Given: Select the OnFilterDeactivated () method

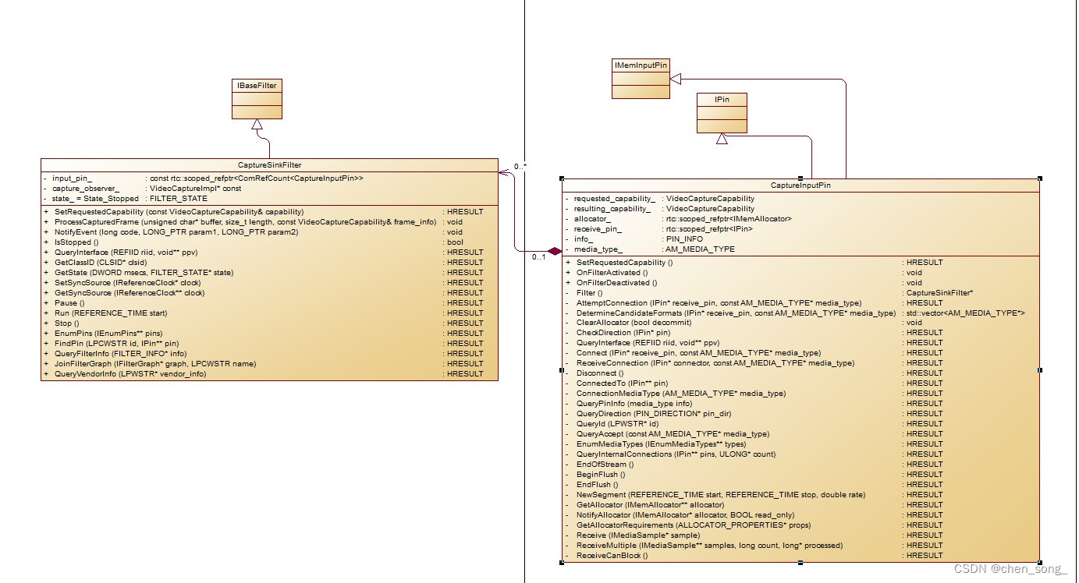Looking at the screenshot, I should tap(800, 283).
